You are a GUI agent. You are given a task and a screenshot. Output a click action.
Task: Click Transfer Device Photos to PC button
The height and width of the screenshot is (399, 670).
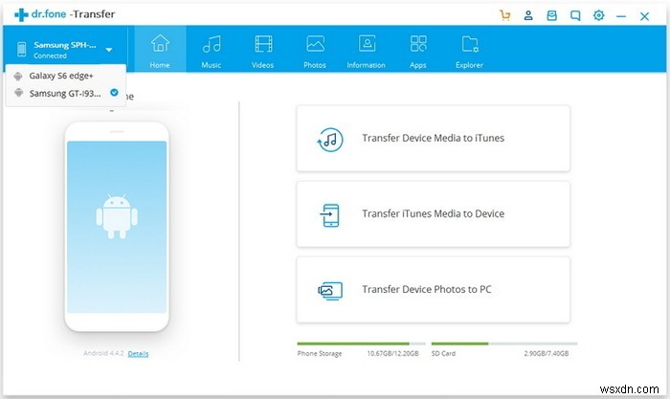[434, 290]
